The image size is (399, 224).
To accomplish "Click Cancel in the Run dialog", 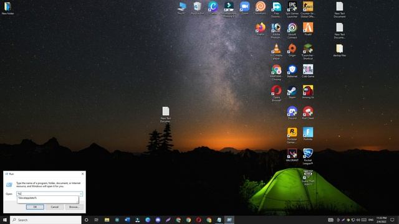I will (54, 207).
